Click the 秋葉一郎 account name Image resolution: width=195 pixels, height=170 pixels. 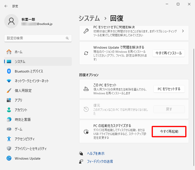[x=28, y=19]
